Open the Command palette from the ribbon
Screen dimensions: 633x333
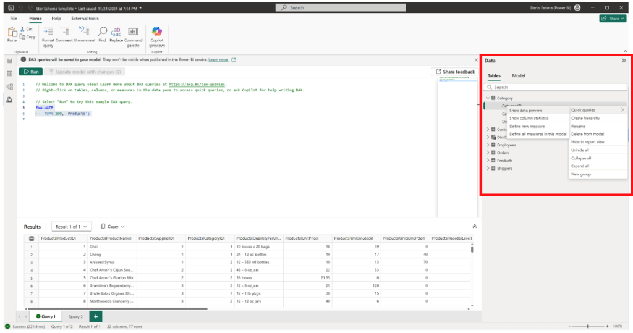click(133, 32)
